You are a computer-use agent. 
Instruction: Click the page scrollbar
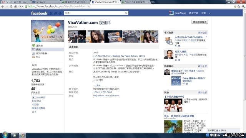pyautogui.click(x=244, y=56)
